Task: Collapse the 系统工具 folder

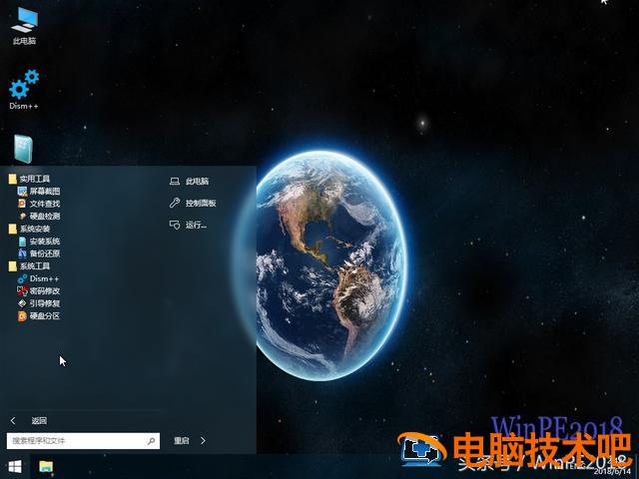Action: [x=29, y=266]
